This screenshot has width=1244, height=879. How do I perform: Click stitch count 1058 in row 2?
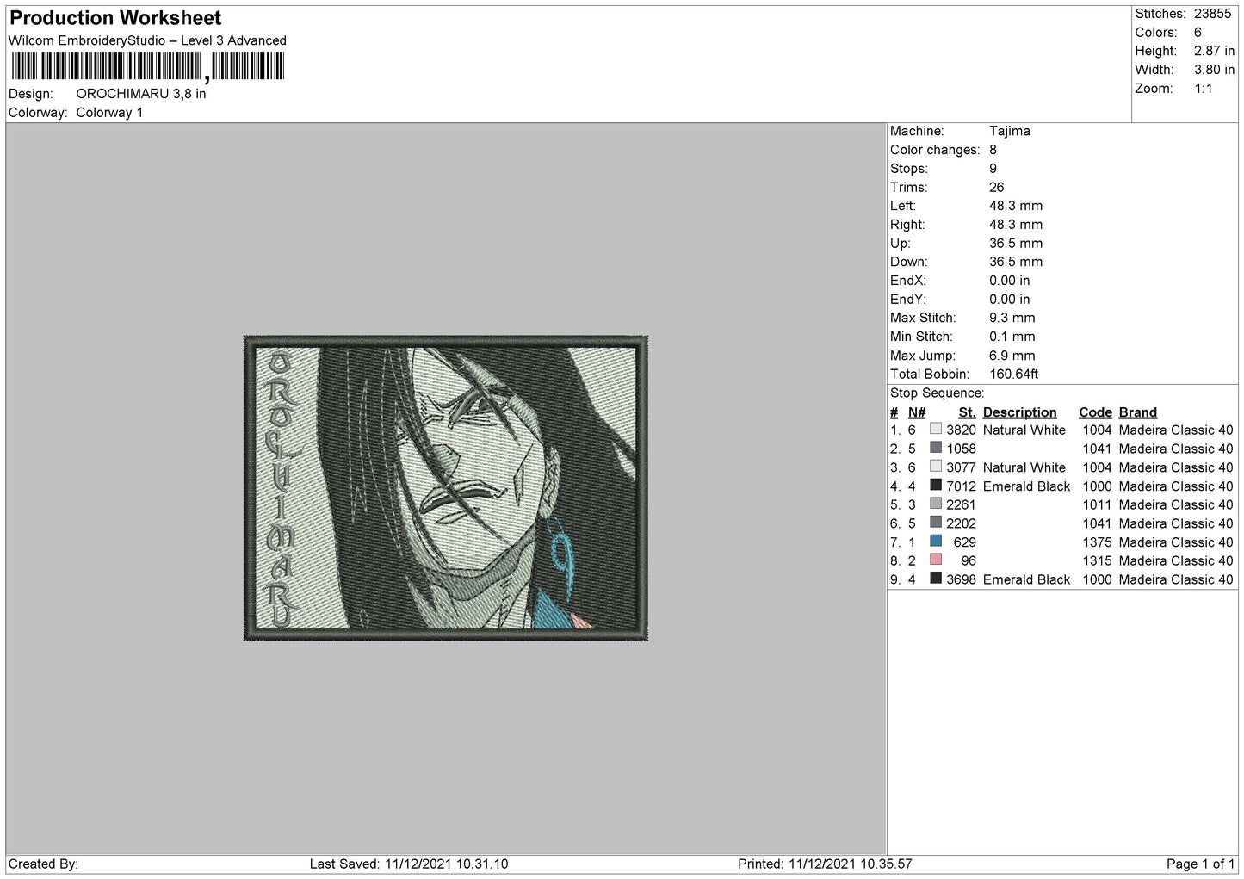pos(961,449)
